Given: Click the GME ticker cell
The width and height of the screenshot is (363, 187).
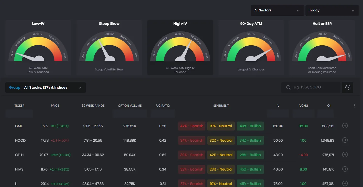Looking at the screenshot, I should point(19,126).
